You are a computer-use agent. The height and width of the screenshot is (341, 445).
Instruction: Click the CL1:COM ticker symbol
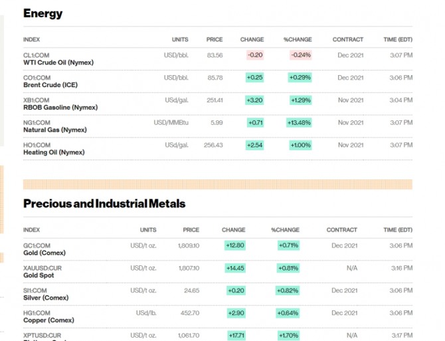click(37, 55)
